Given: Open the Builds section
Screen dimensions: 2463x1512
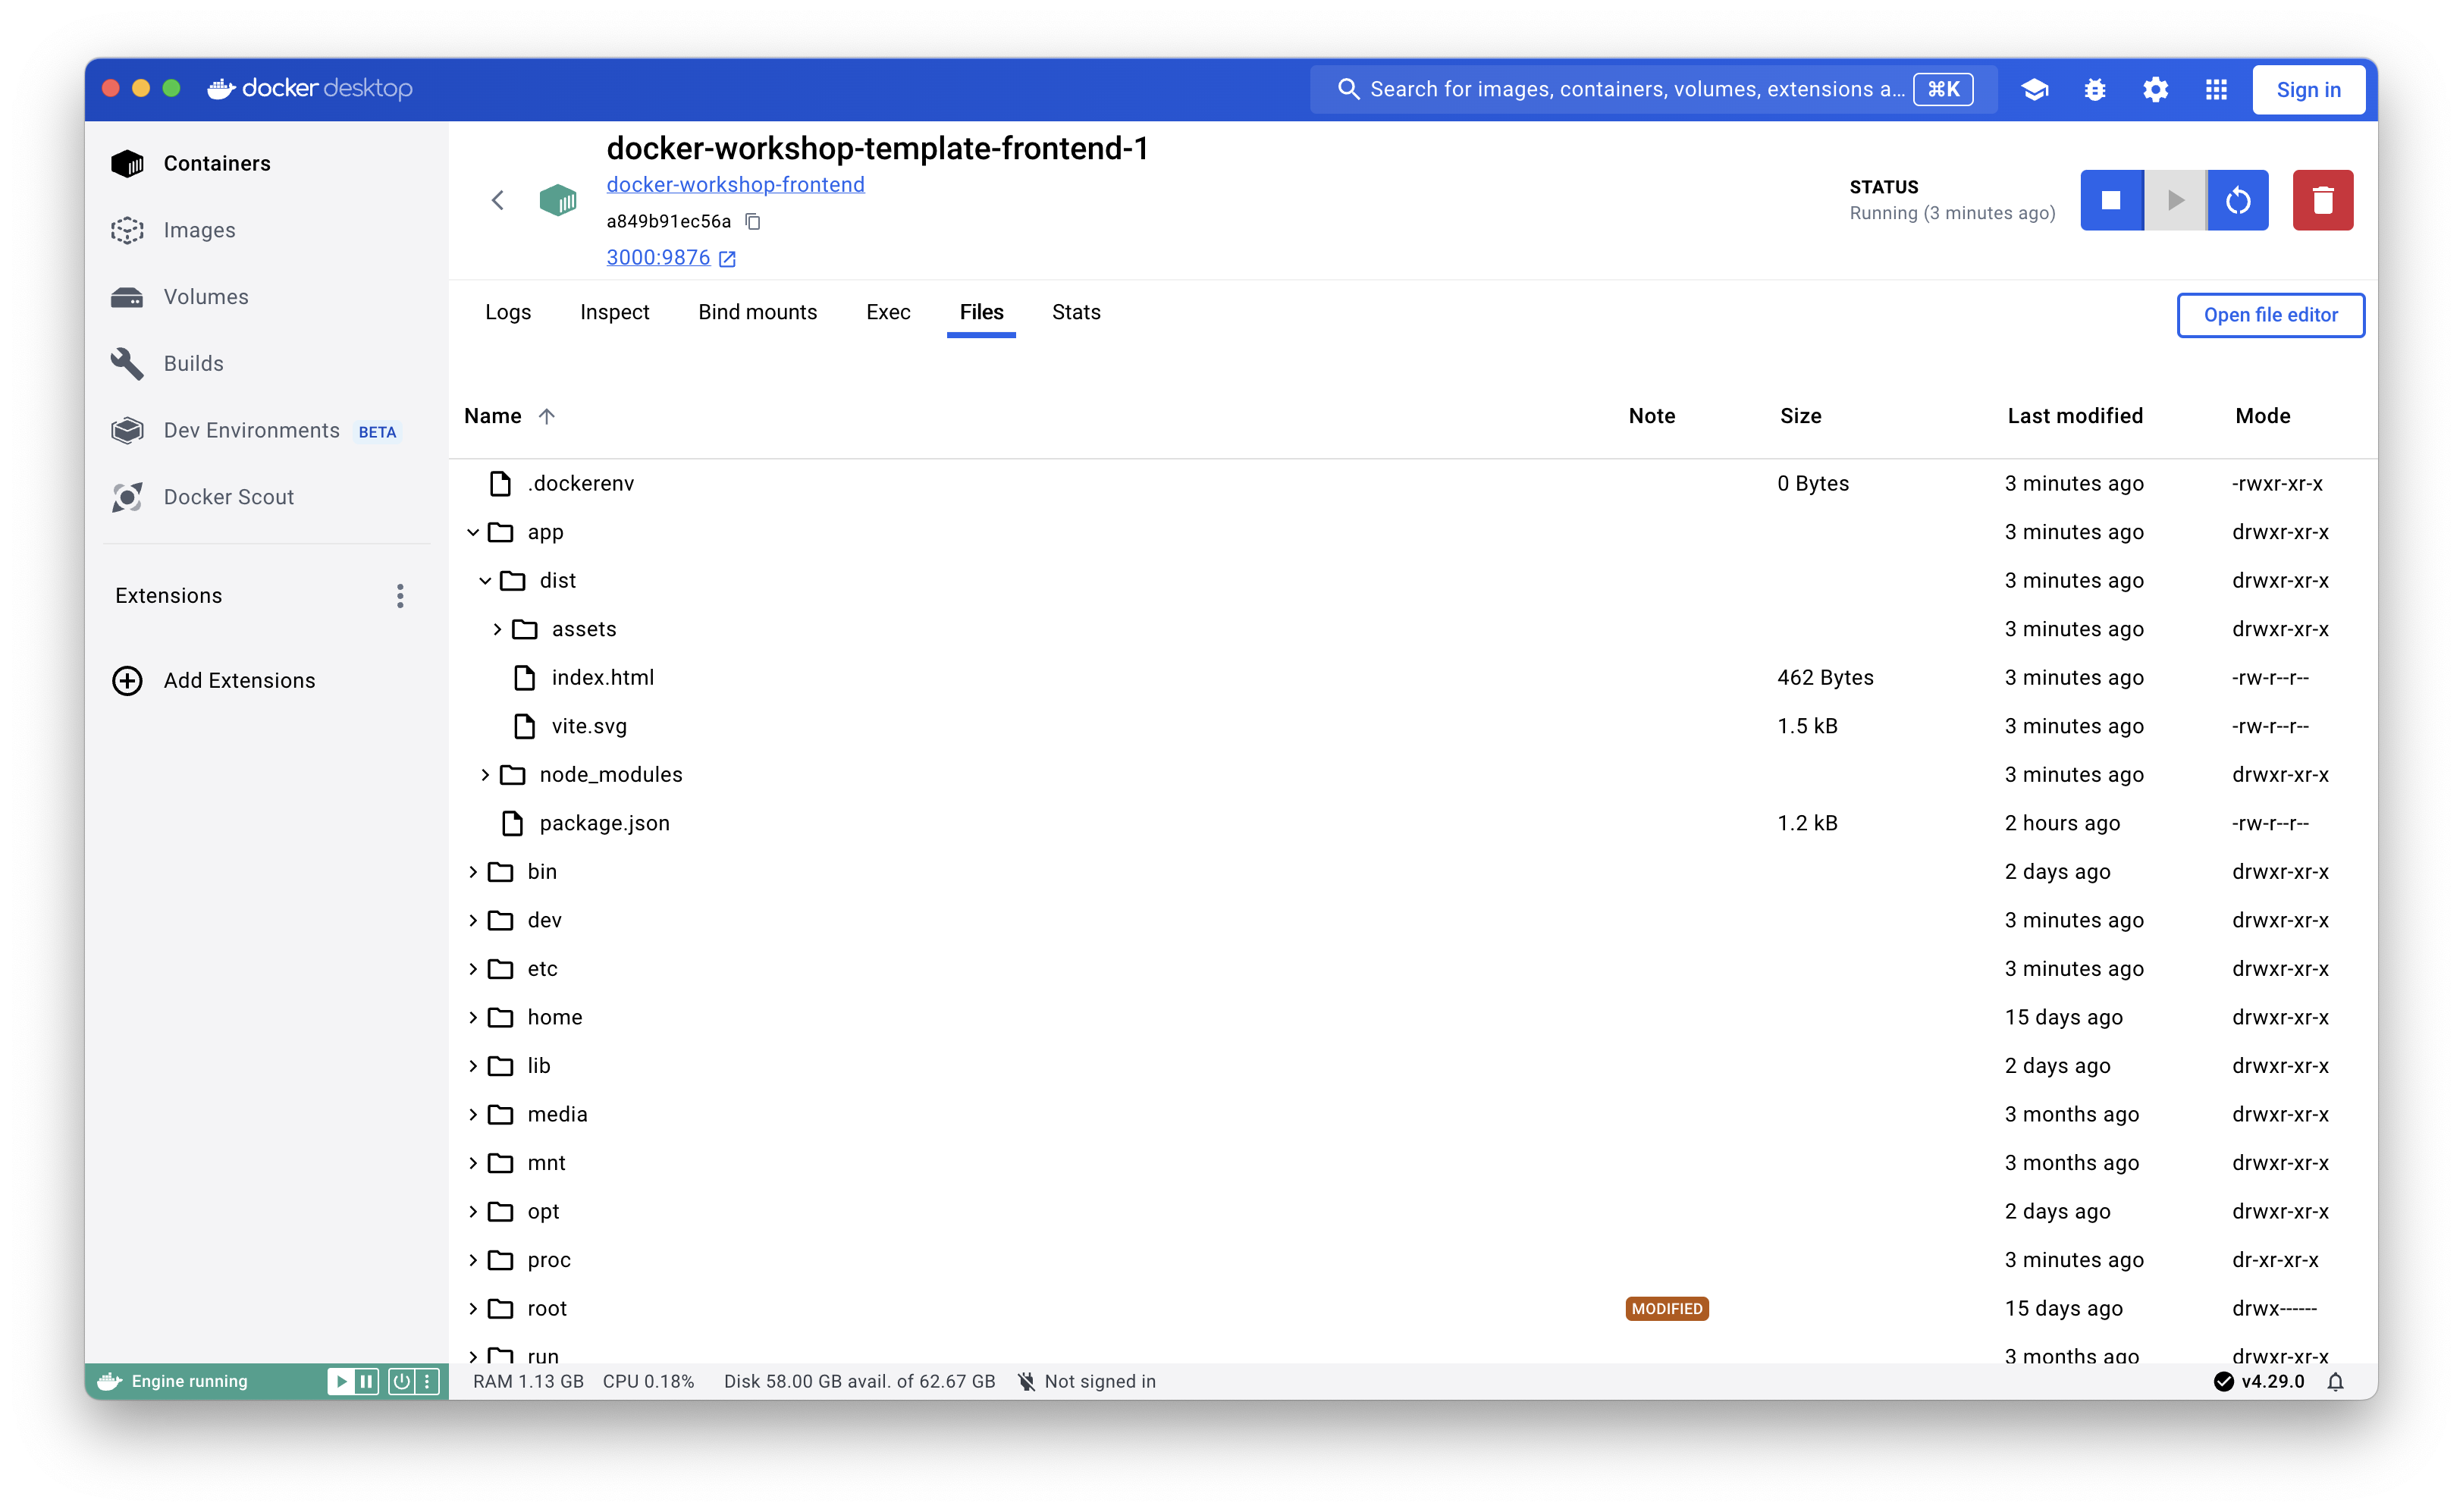Looking at the screenshot, I should coord(167,363).
